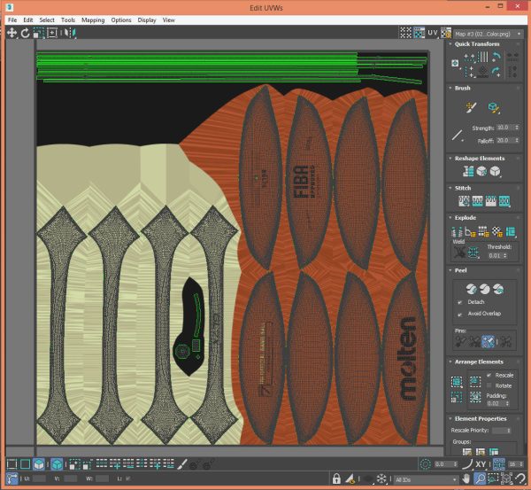Open the Tools menu
Image resolution: width=531 pixels, height=490 pixels.
click(x=68, y=20)
